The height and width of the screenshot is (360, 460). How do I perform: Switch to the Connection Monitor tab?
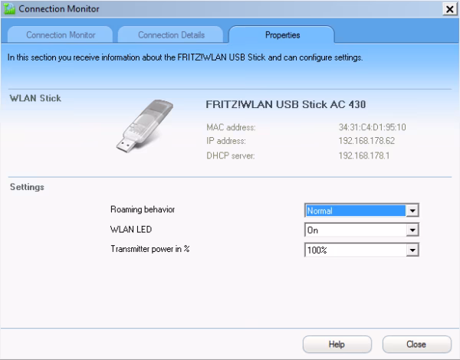pos(61,35)
